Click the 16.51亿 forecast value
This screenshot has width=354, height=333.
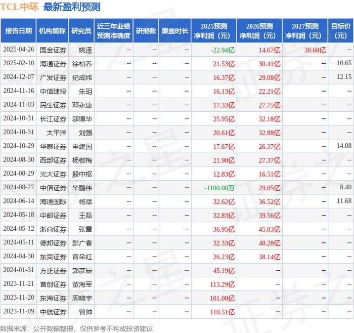270,174
